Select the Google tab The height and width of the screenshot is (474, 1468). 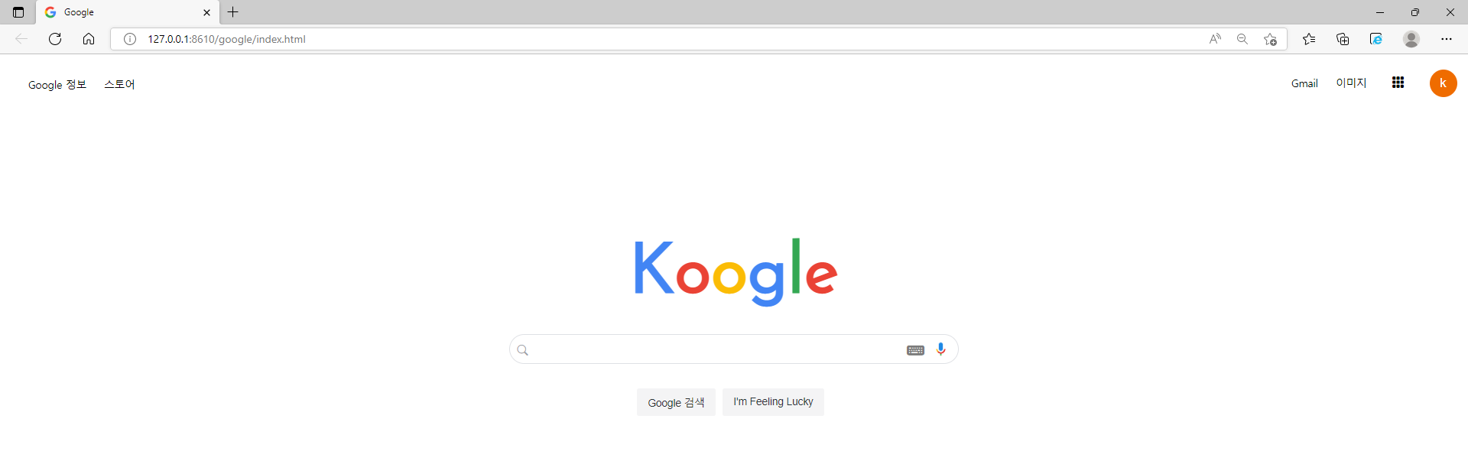point(122,12)
